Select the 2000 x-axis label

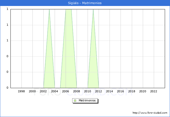coord(32,92)
